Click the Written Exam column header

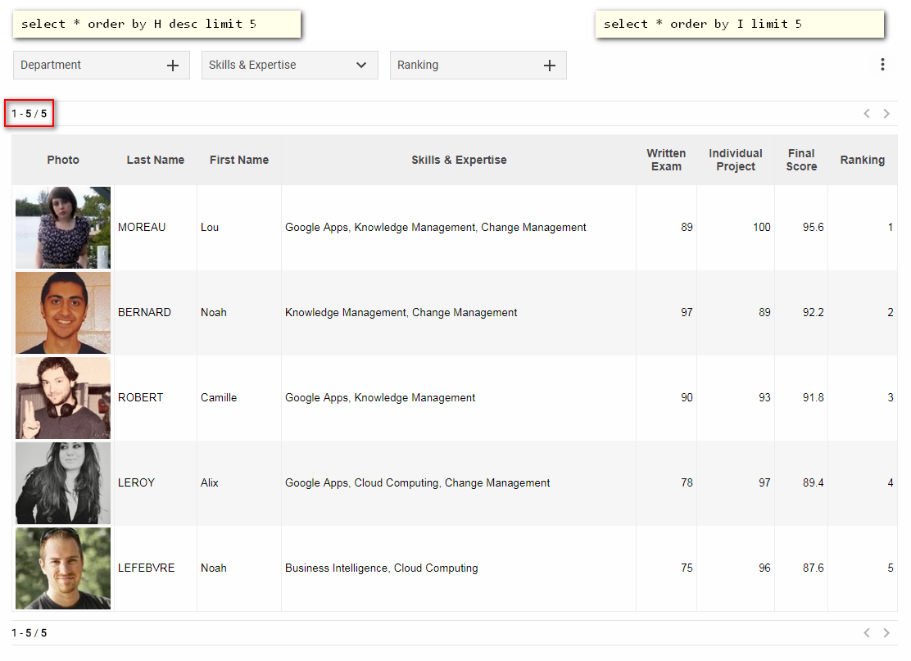pos(666,161)
